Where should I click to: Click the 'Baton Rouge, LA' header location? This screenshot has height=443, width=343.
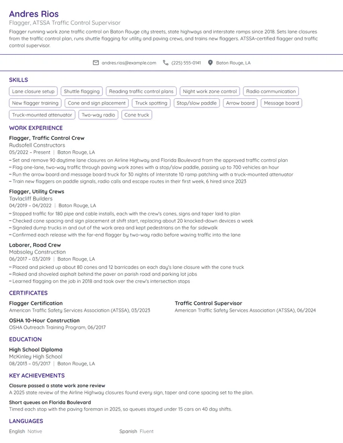(233, 63)
